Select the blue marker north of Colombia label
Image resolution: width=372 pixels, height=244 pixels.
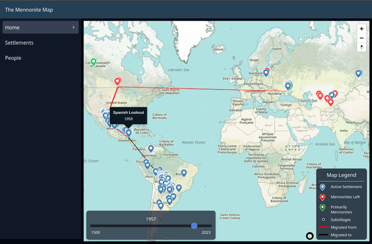pos(151,149)
